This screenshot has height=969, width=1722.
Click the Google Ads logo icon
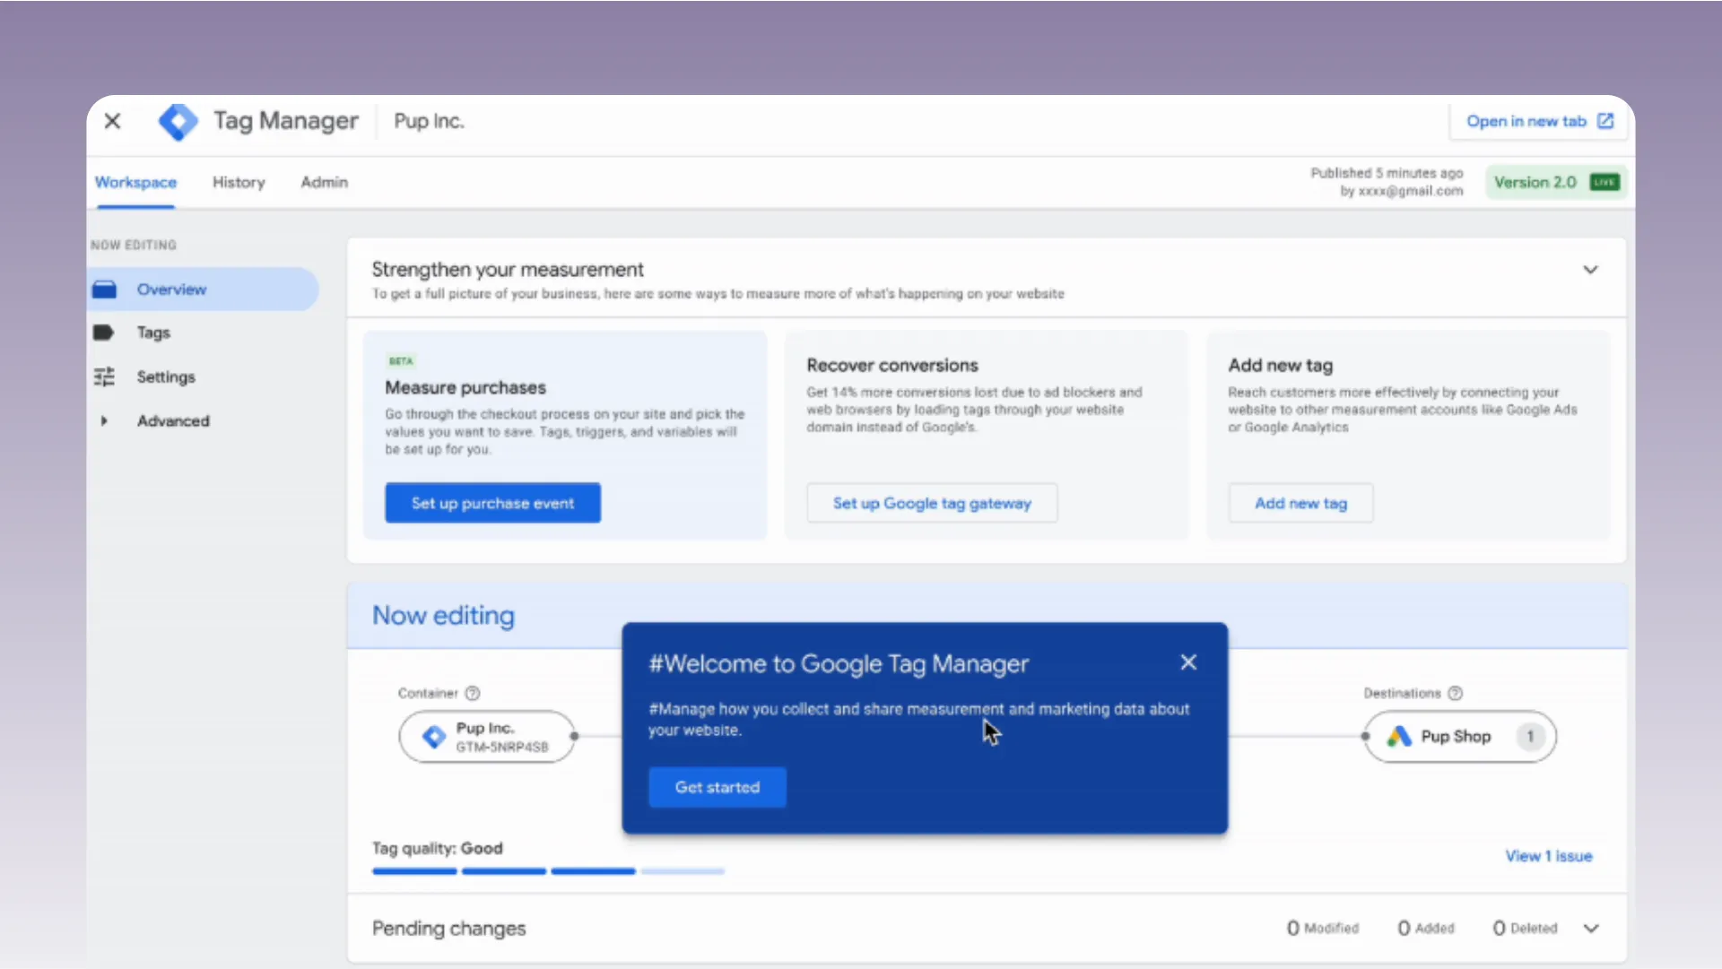pyautogui.click(x=1399, y=737)
